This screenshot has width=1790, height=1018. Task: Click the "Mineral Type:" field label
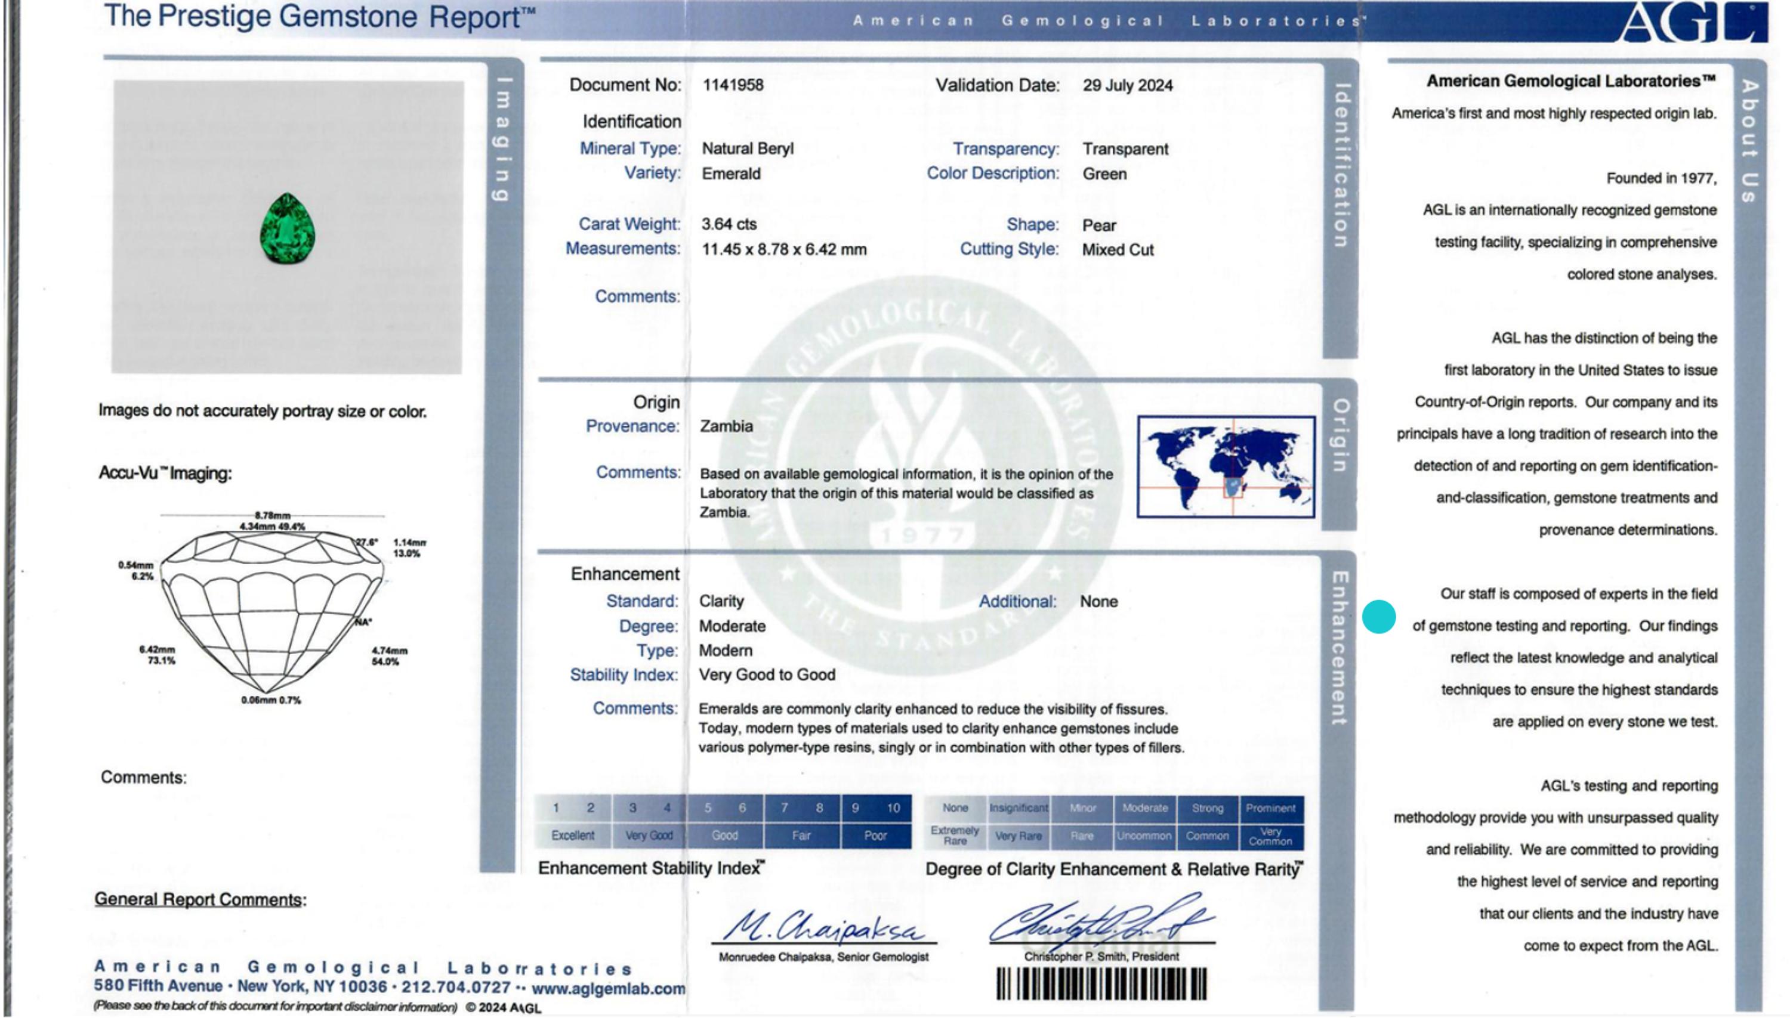point(630,149)
